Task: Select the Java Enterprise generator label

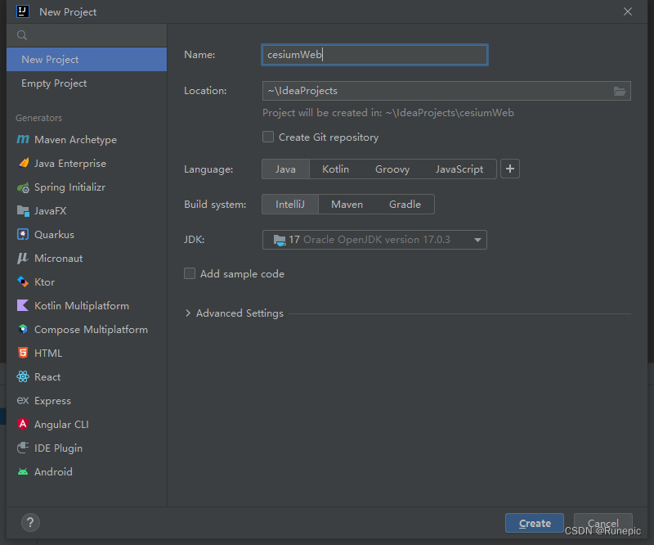Action: [x=70, y=164]
